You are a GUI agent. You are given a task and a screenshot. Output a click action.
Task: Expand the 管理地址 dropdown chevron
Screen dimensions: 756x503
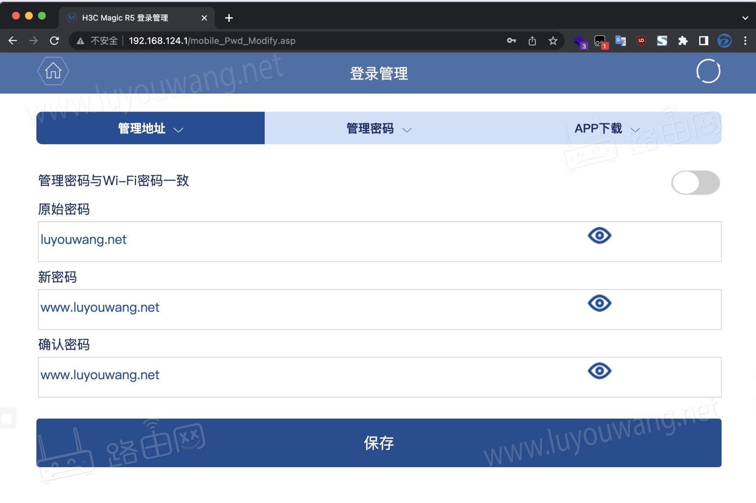click(x=178, y=129)
